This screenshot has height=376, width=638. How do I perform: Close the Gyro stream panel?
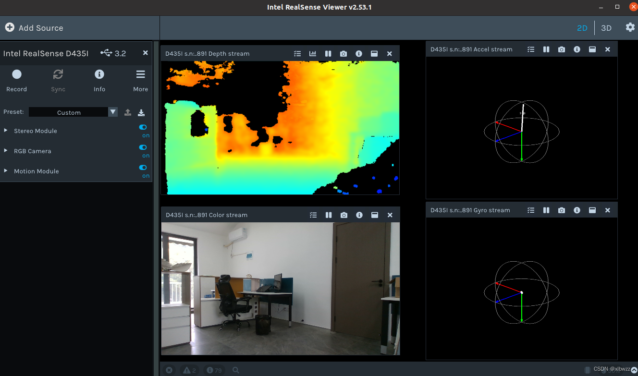click(x=608, y=210)
